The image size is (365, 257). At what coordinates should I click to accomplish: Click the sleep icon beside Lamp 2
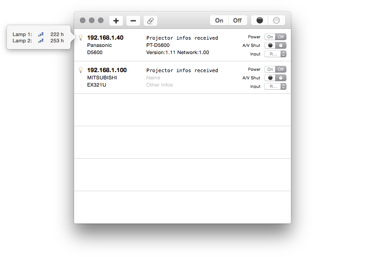tap(41, 41)
